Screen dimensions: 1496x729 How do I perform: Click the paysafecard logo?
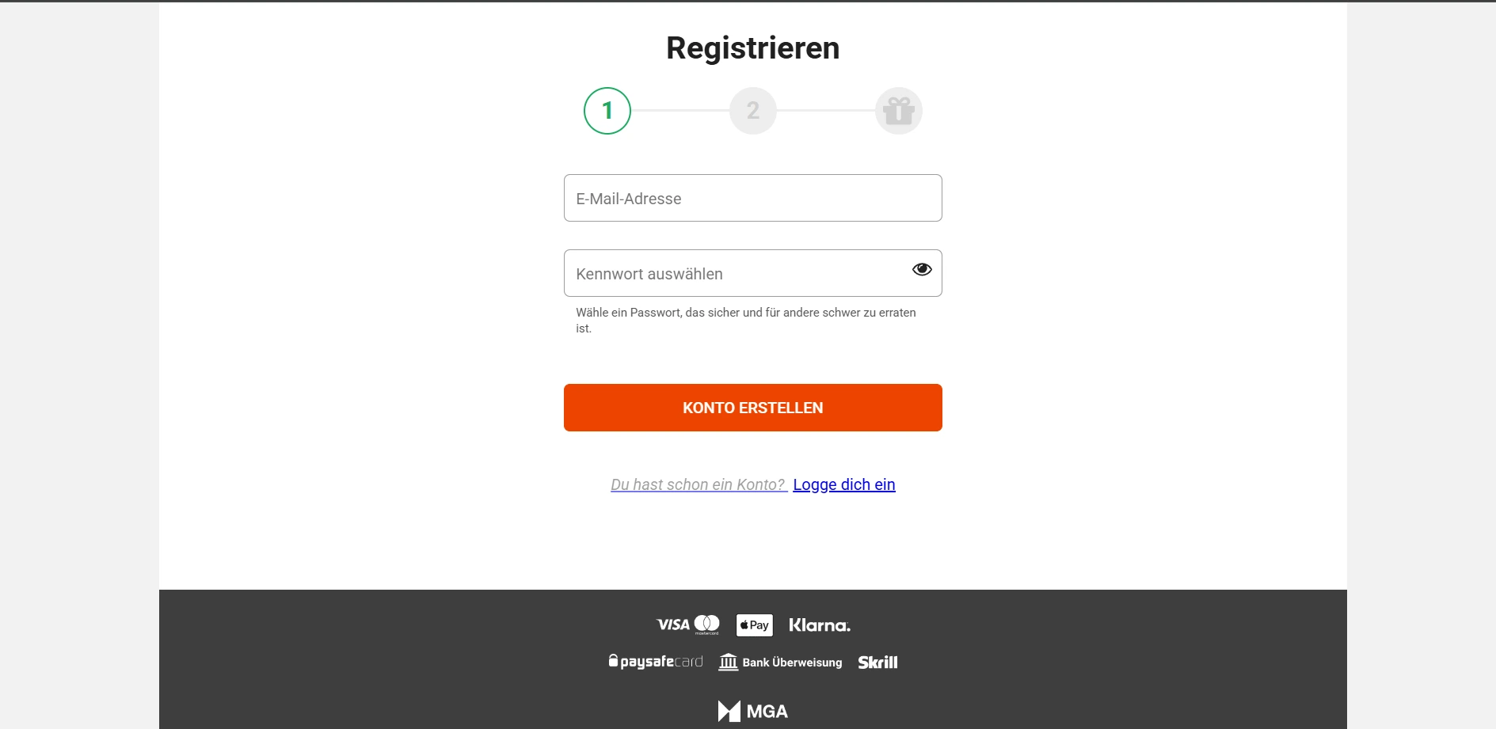click(656, 662)
